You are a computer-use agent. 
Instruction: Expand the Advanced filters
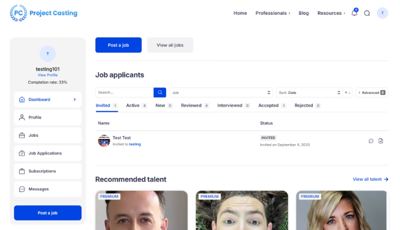[x=372, y=92]
